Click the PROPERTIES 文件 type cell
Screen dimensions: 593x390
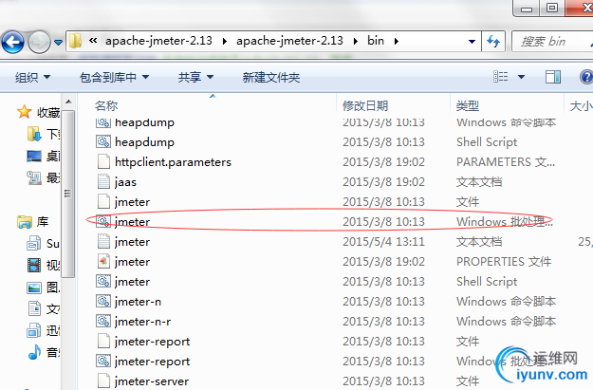point(504,261)
